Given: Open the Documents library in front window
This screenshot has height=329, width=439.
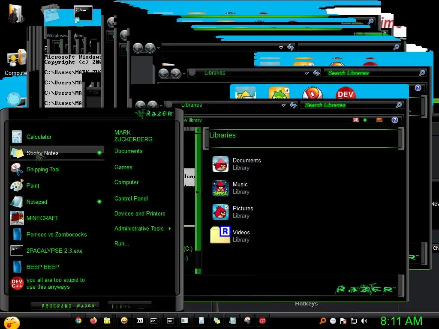Looking at the screenshot, I should click(237, 164).
